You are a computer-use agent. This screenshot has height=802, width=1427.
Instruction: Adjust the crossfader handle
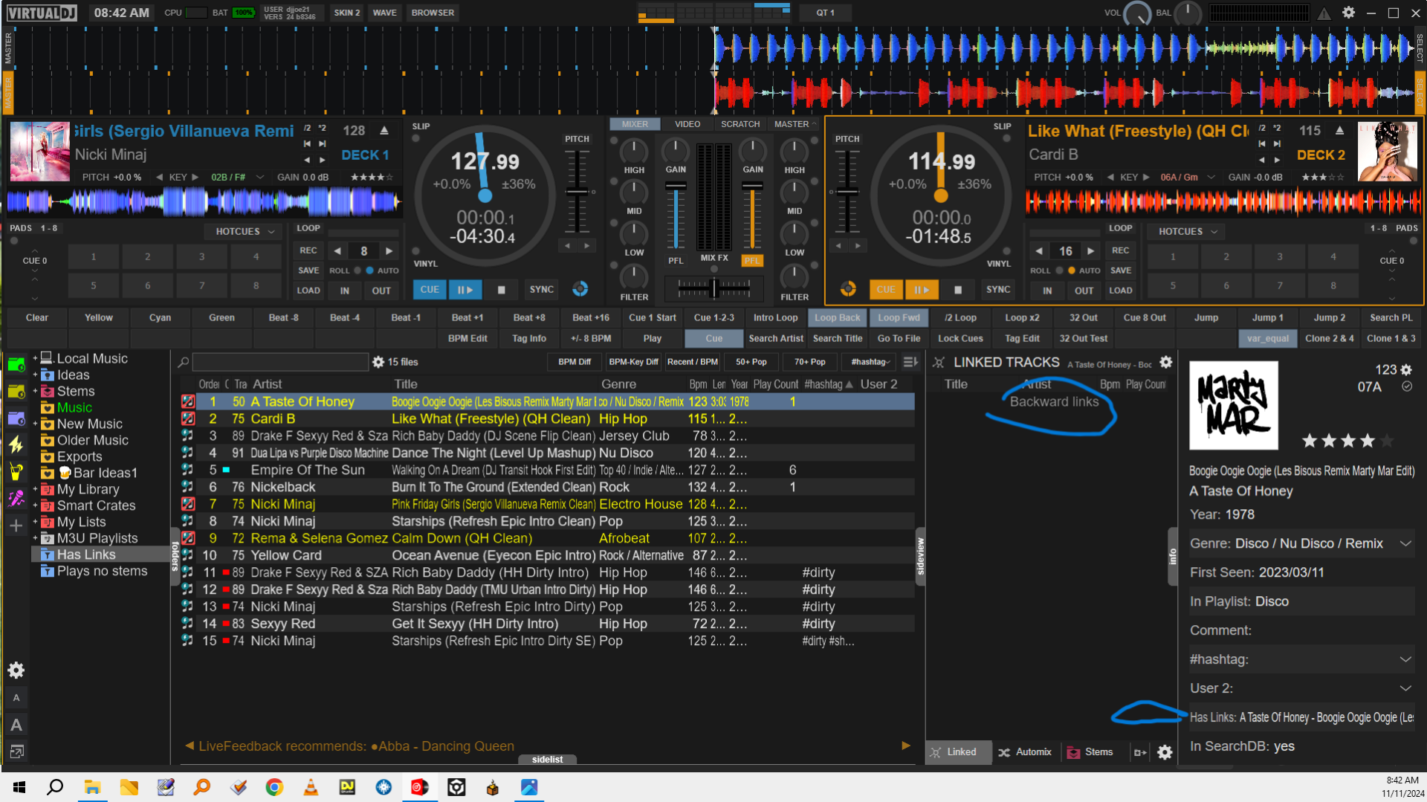pos(714,288)
